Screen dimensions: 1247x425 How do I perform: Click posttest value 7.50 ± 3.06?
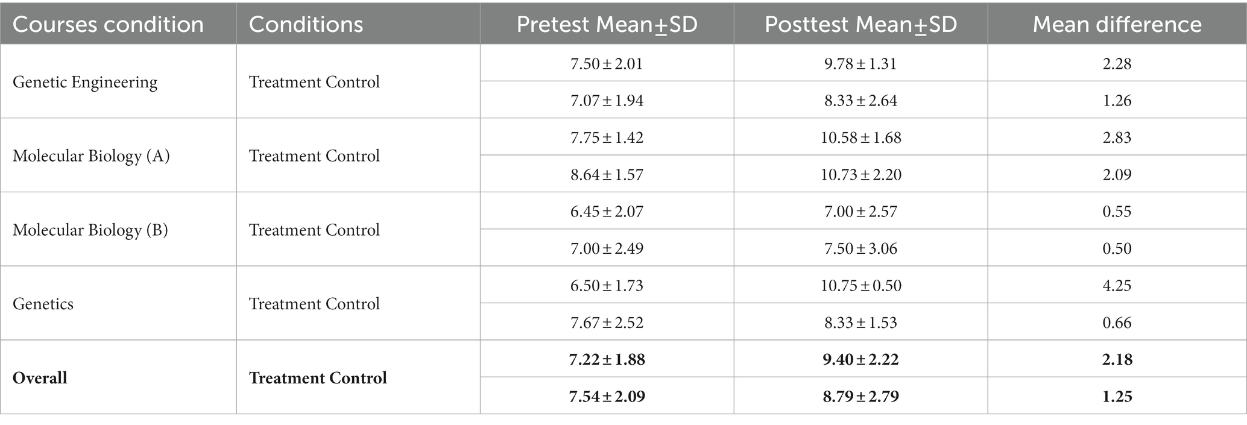click(860, 248)
